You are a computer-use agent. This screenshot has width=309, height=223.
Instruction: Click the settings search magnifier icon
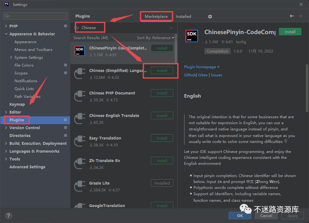pyautogui.click(x=7, y=16)
